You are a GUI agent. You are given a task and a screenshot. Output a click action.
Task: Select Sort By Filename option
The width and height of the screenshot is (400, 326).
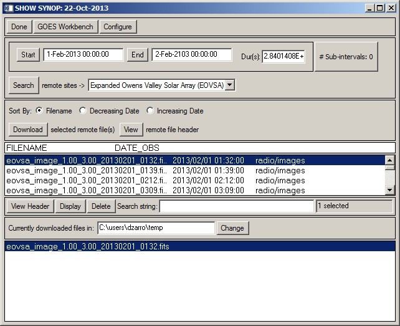click(x=40, y=111)
